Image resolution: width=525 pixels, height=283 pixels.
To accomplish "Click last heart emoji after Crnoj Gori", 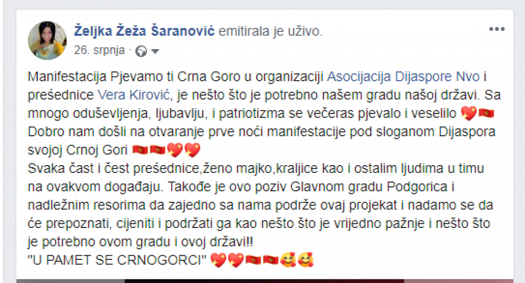I will point(193,150).
